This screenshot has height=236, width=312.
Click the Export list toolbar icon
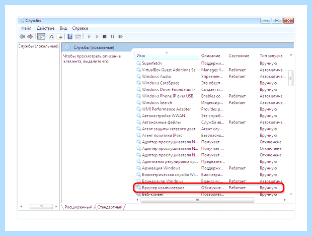[x=59, y=37]
